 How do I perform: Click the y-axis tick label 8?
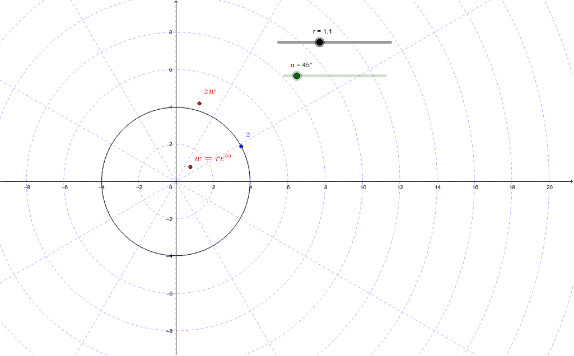point(170,32)
